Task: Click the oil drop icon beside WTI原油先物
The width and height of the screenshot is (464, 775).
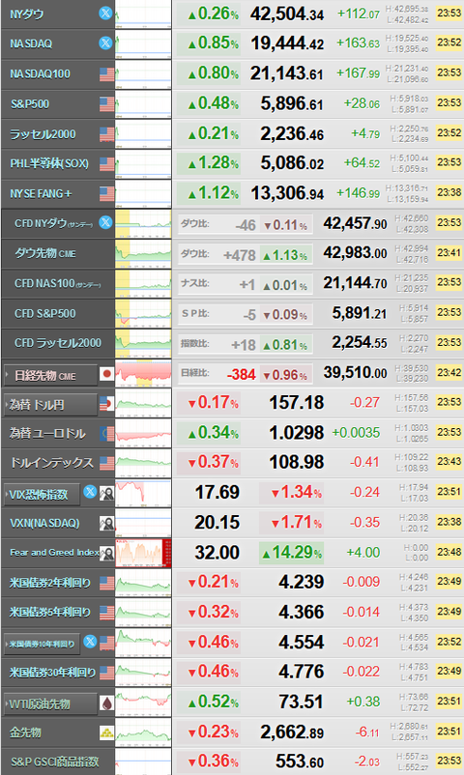Action: (107, 703)
